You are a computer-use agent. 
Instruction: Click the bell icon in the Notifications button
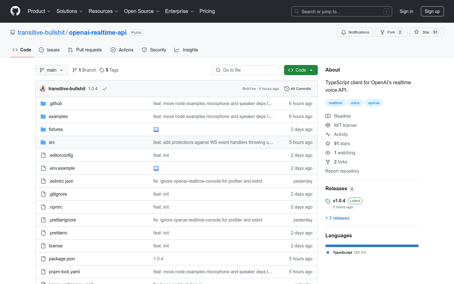(344, 32)
